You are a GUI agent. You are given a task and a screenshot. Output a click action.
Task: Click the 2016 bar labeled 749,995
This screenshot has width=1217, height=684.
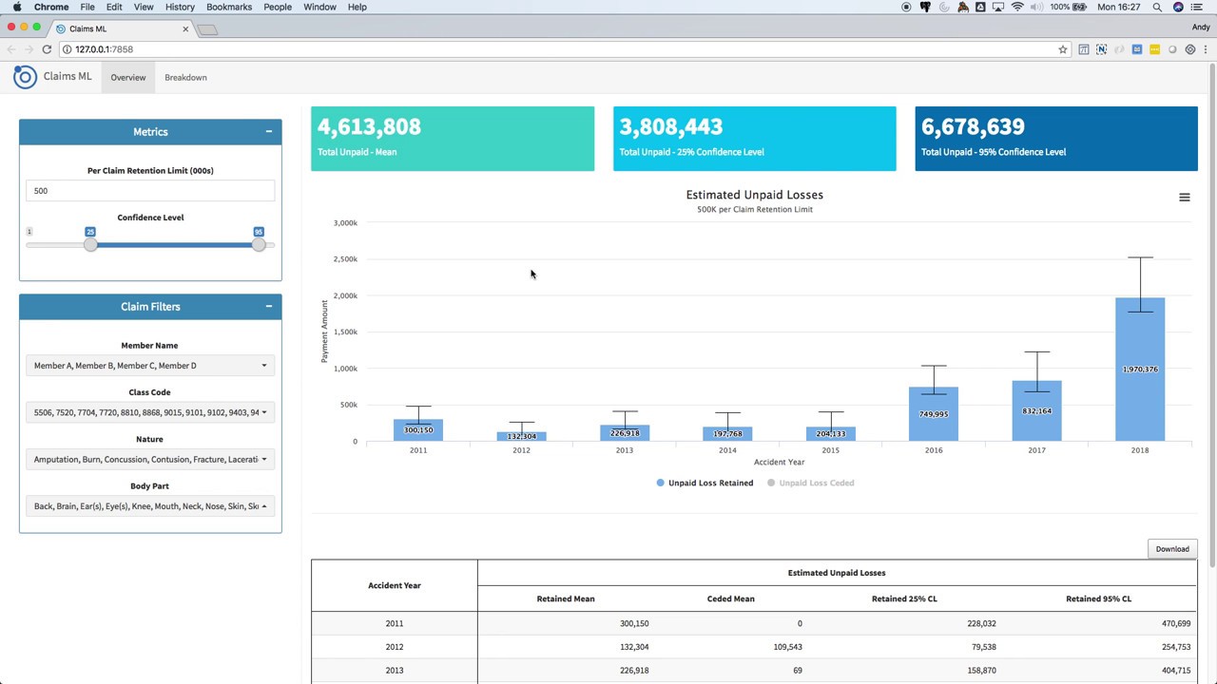point(934,414)
